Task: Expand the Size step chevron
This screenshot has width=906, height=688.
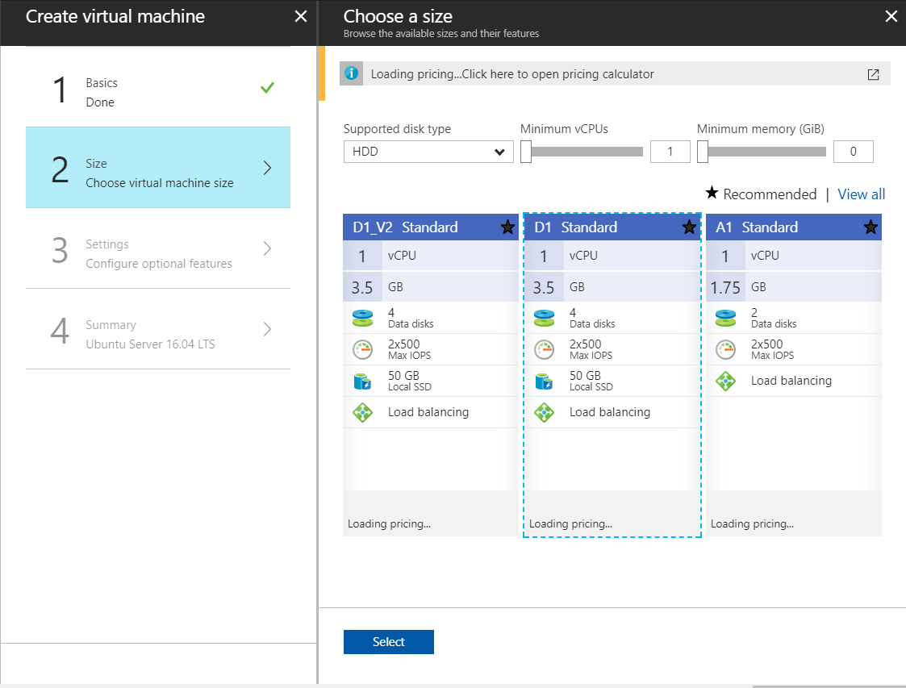Action: click(x=267, y=168)
